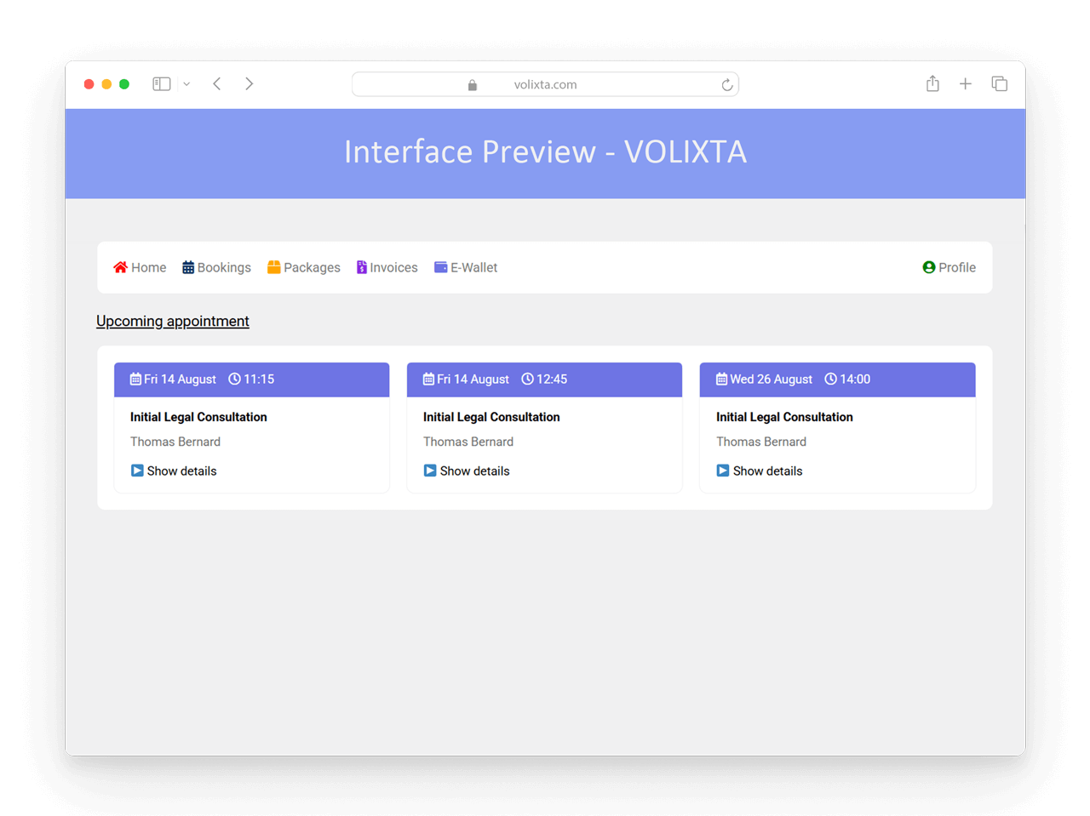The width and height of the screenshot is (1090, 816).
Task: Click the Upcoming appointment heading link
Action: click(173, 321)
